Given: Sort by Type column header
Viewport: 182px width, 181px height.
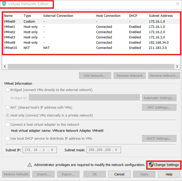Looking at the screenshot, I should pos(32,16).
